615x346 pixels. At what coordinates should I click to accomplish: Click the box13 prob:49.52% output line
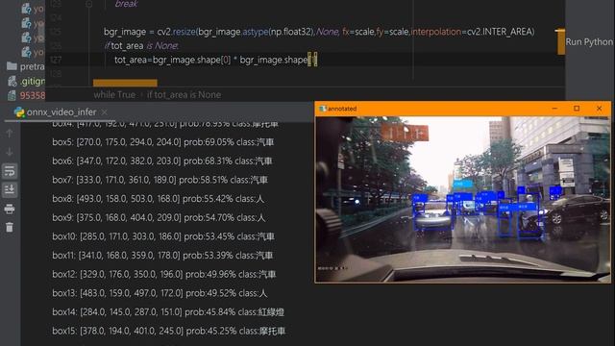pos(160,293)
